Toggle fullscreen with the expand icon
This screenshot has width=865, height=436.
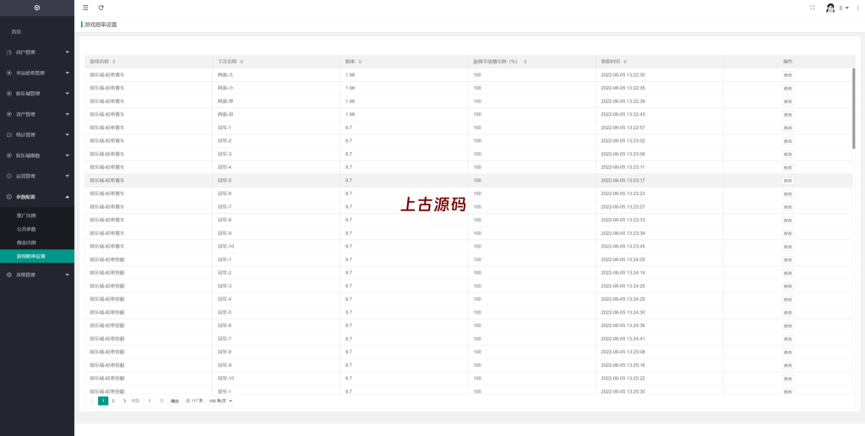coord(812,8)
